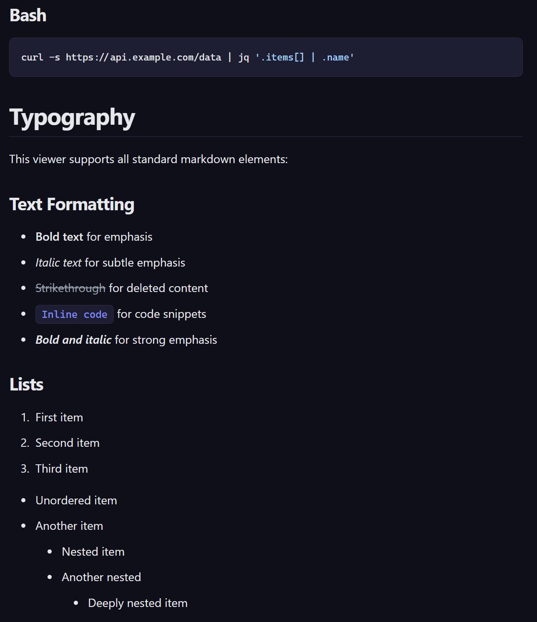Click "Third item" in the numbered list
Screen dimensions: 537x622
pos(62,469)
